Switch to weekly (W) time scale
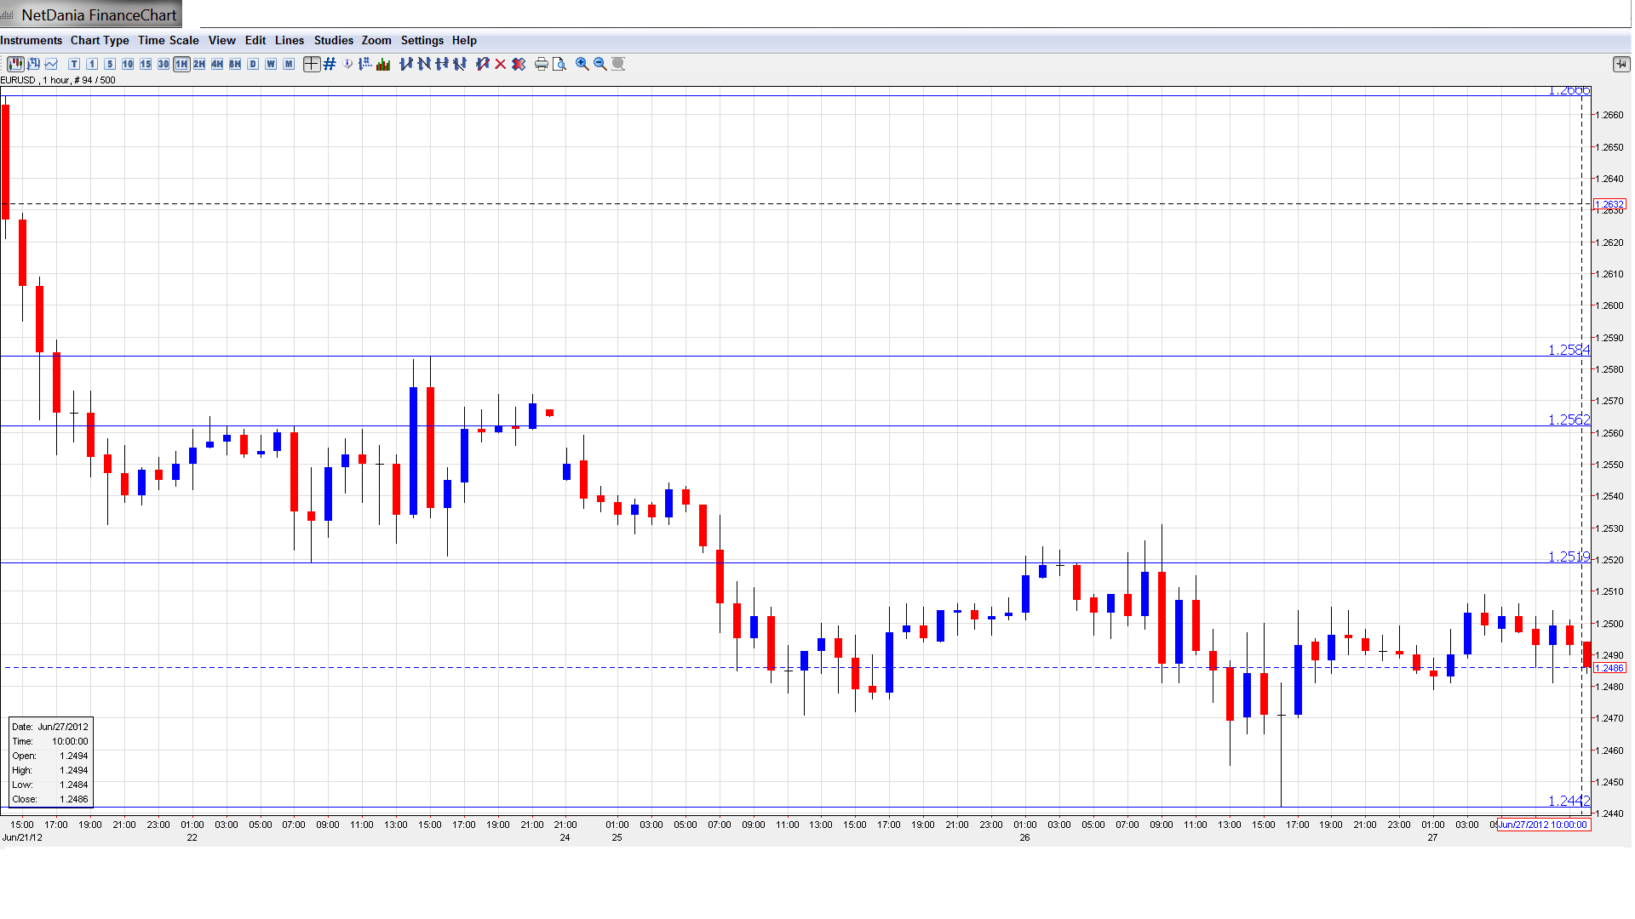The width and height of the screenshot is (1635, 919). 271,64
